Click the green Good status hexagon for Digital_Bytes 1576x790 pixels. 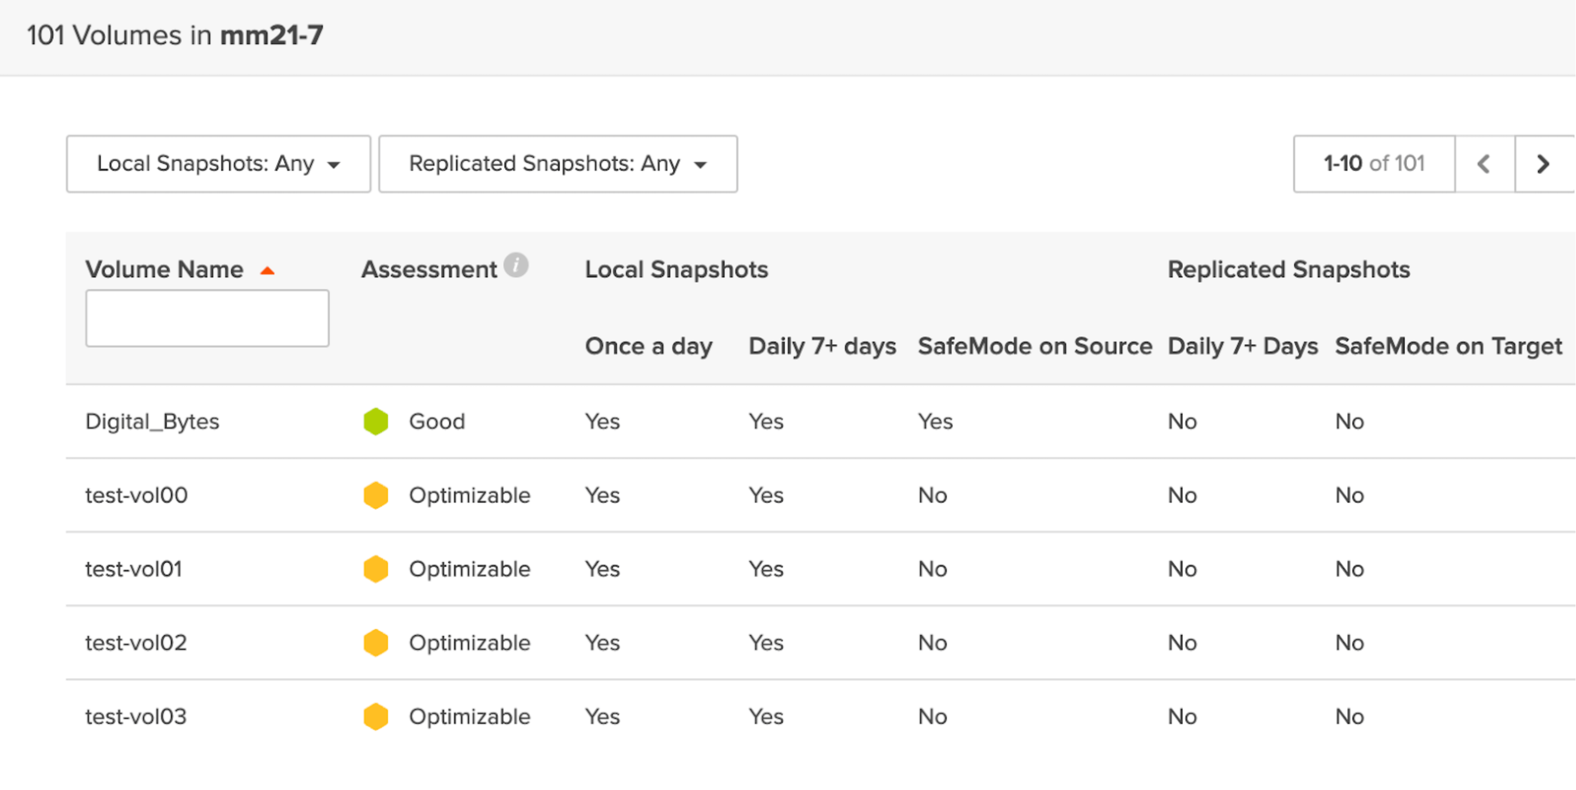[x=376, y=422]
